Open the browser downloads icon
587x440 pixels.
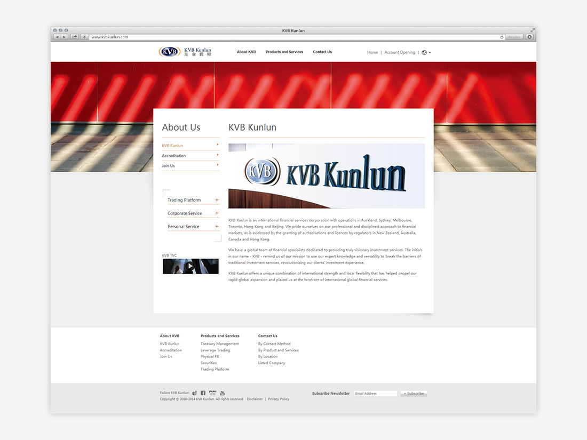click(x=529, y=37)
